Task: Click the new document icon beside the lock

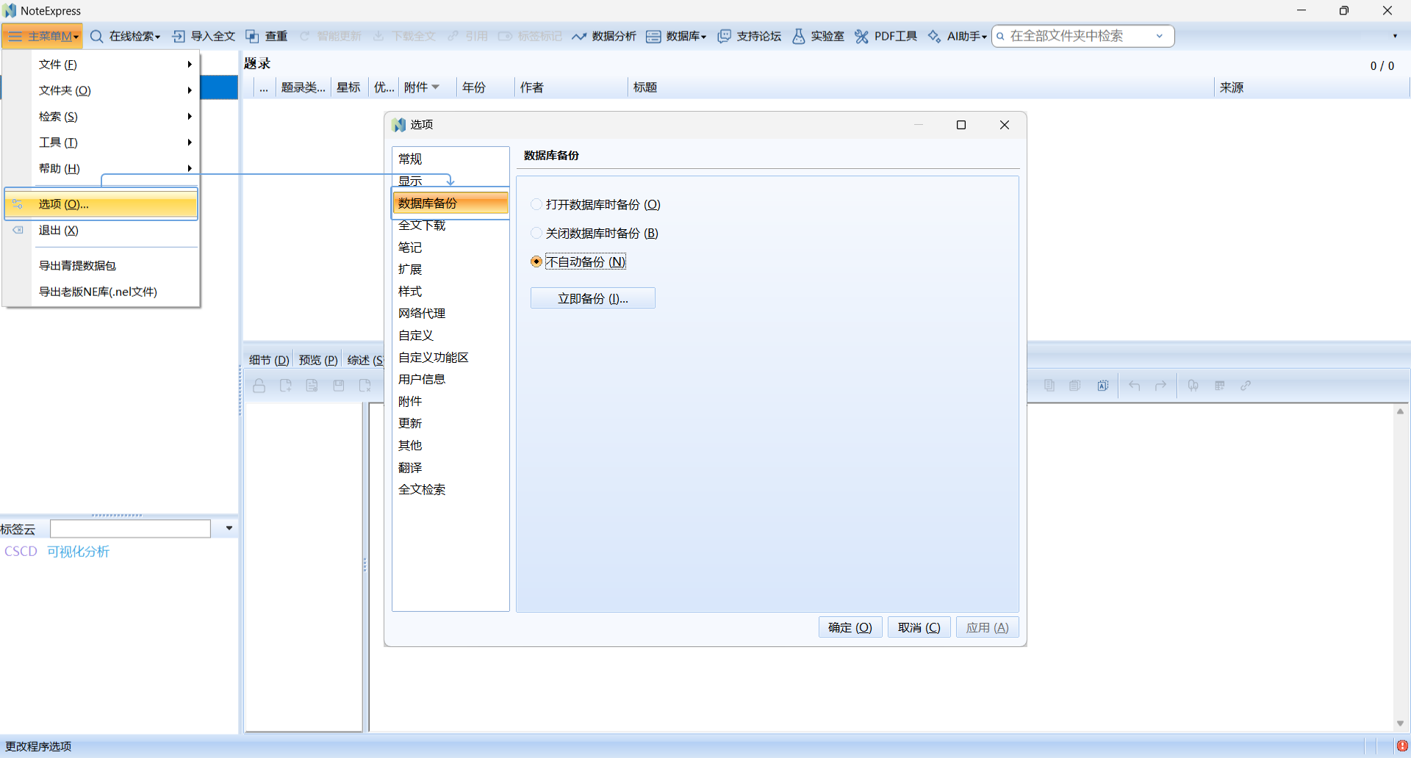Action: coord(286,386)
